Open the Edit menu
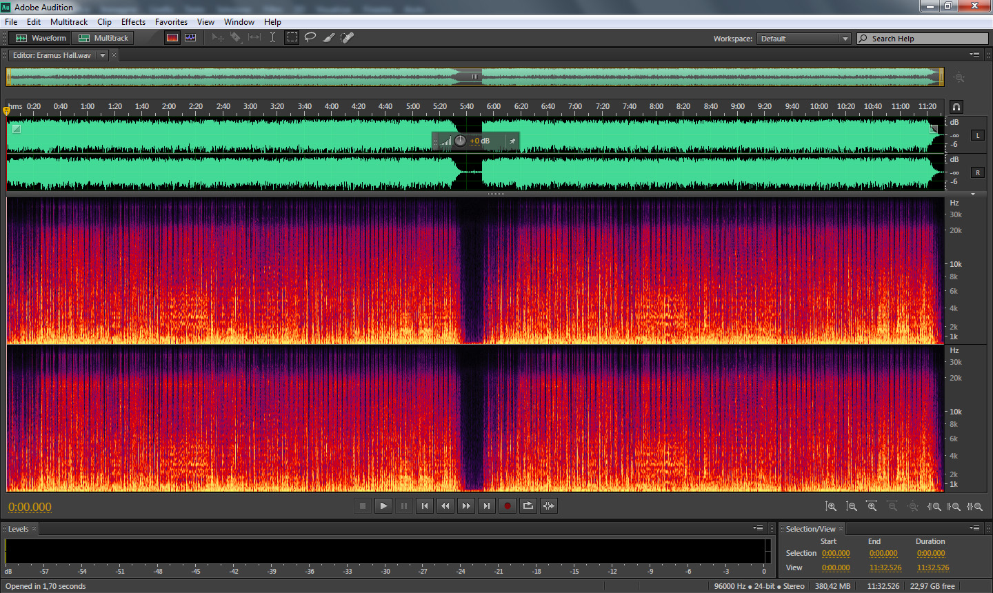Viewport: 993px width, 593px height. click(34, 22)
